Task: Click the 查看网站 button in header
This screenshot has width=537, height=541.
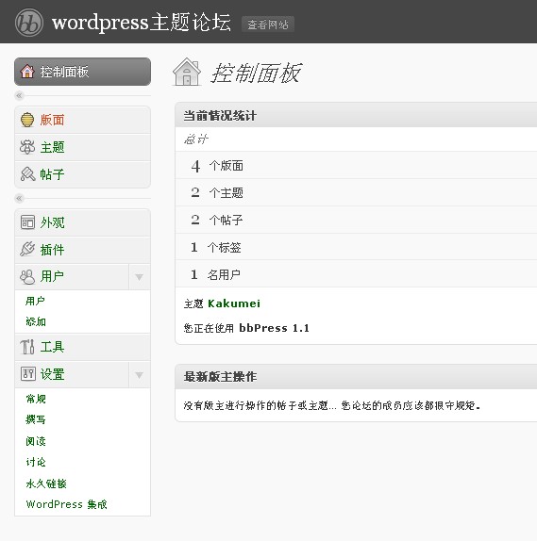Action: pyautogui.click(x=268, y=25)
